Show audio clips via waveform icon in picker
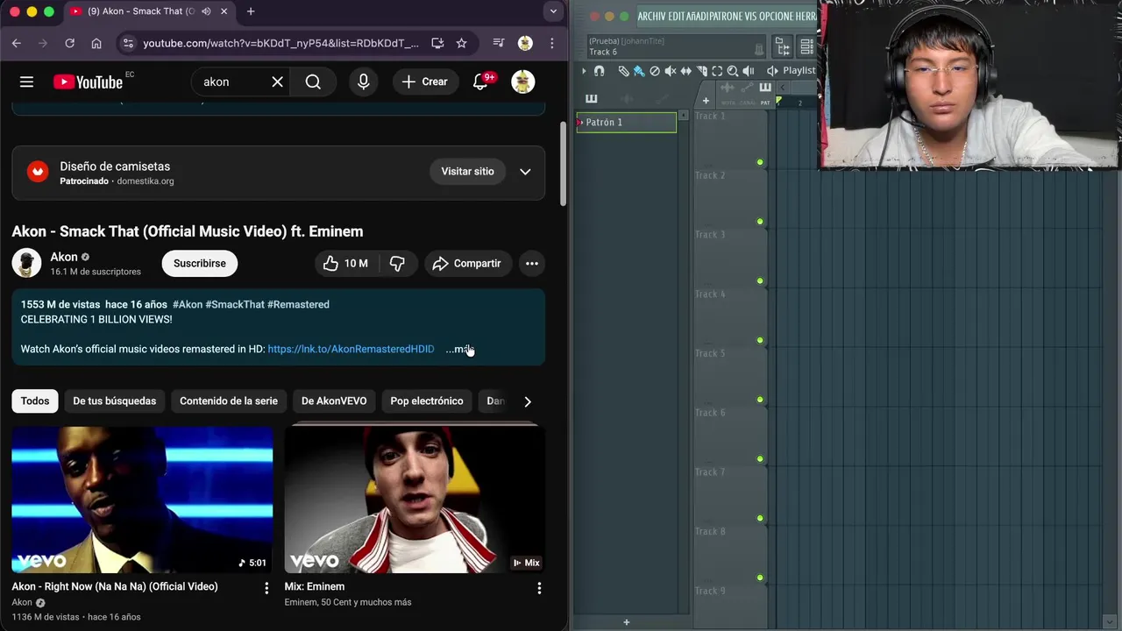Screen dimensions: 1122x631 tap(626, 99)
